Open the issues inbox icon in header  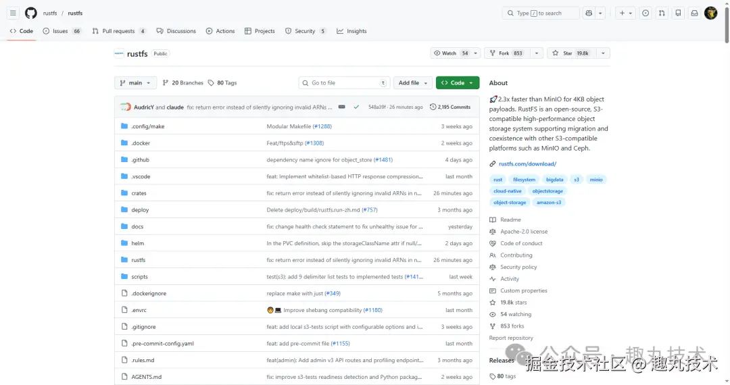(646, 13)
